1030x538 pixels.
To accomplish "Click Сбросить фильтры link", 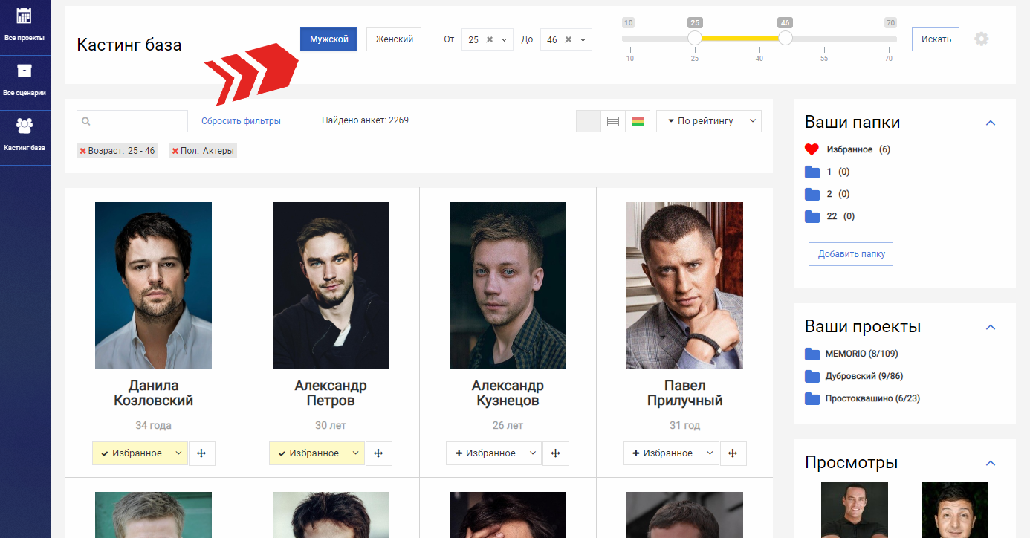I will pyautogui.click(x=241, y=121).
